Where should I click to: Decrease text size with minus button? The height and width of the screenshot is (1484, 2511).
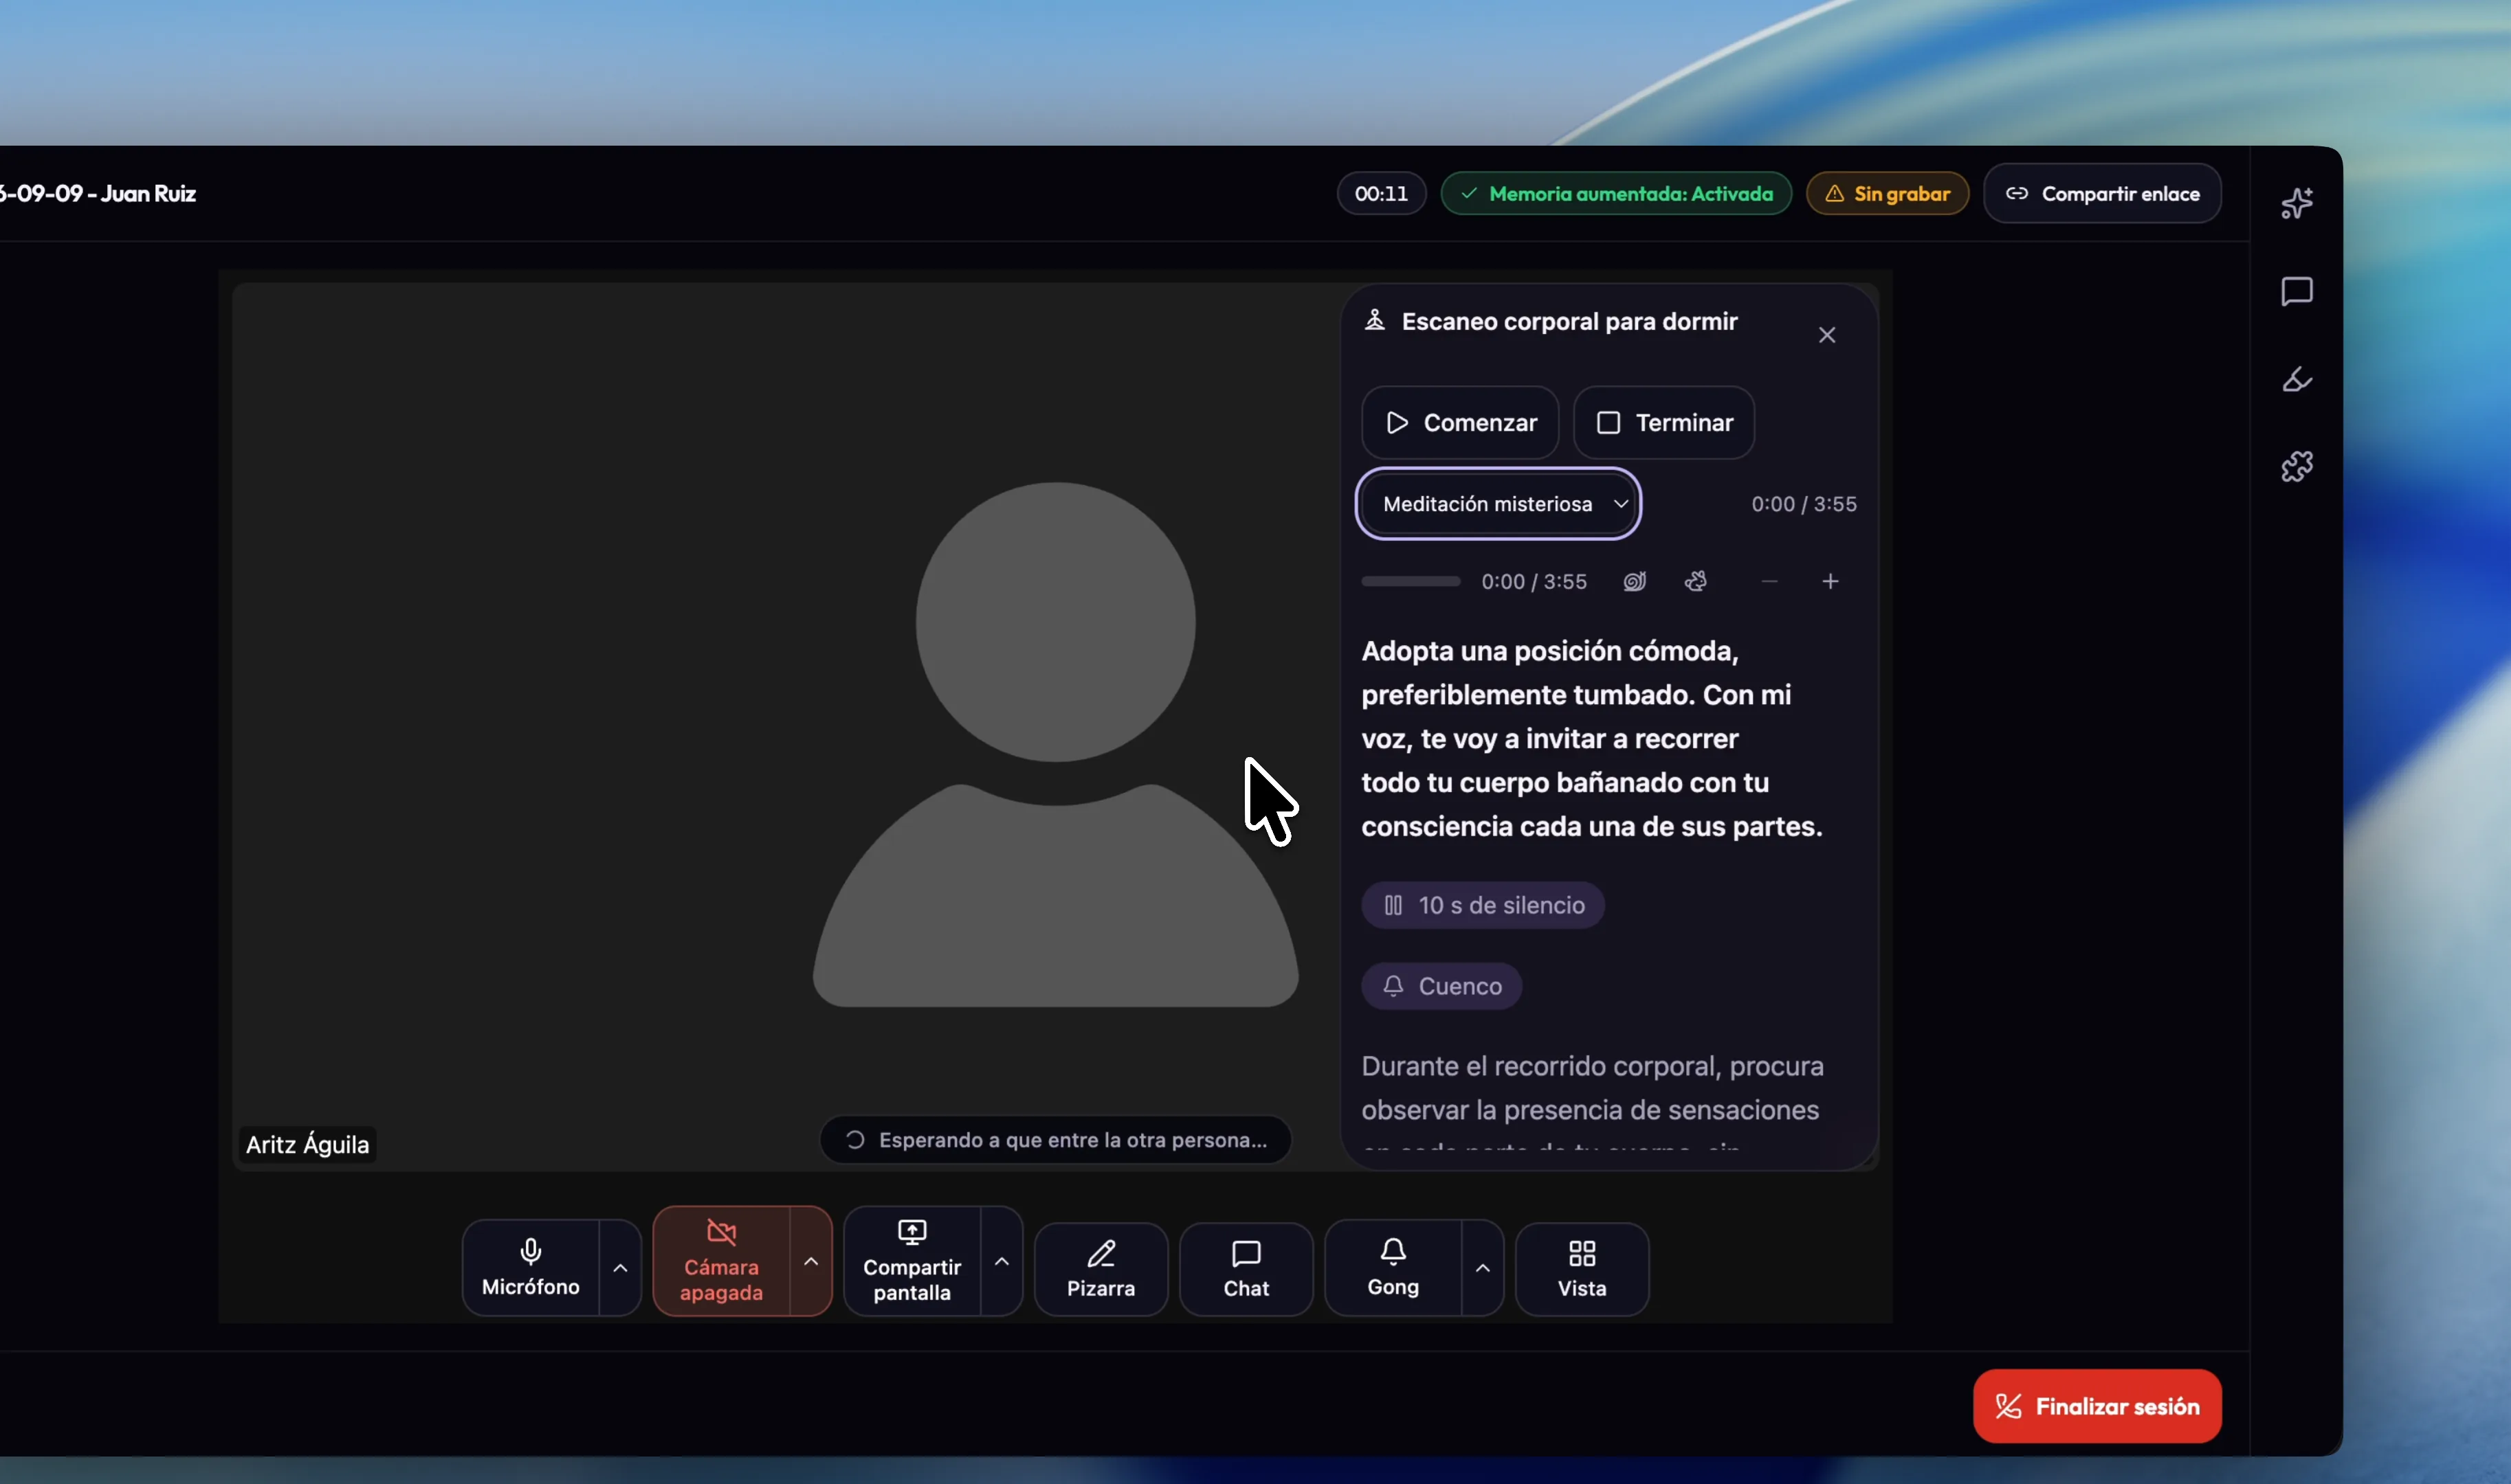1769,582
